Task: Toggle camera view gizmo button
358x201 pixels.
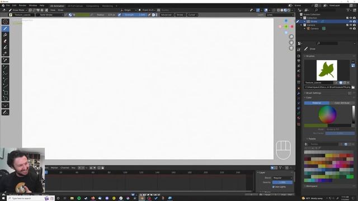Action: [x=291, y=48]
